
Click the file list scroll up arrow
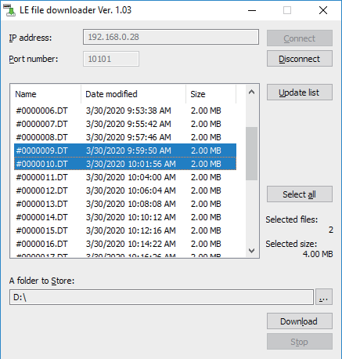(251, 92)
